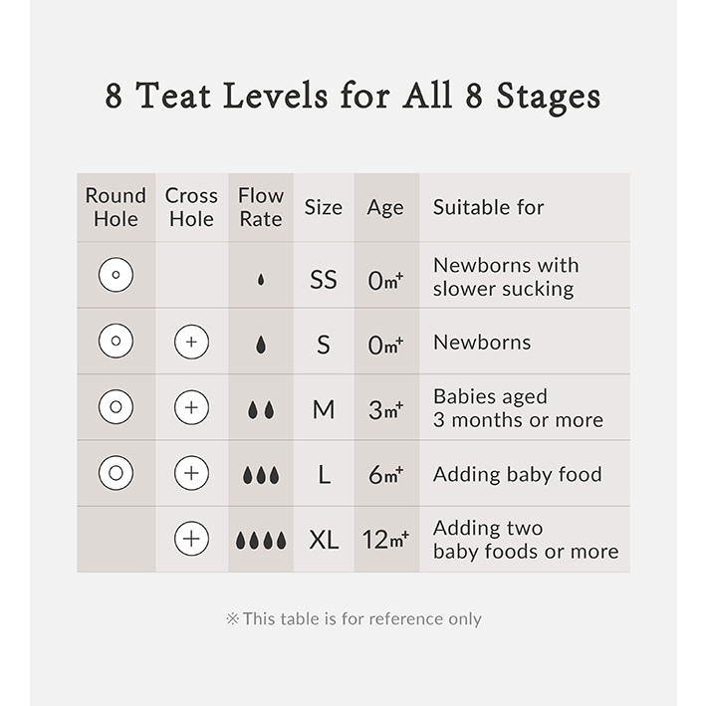
Task: Click the four droplets flow rate icon
Action: (261, 541)
